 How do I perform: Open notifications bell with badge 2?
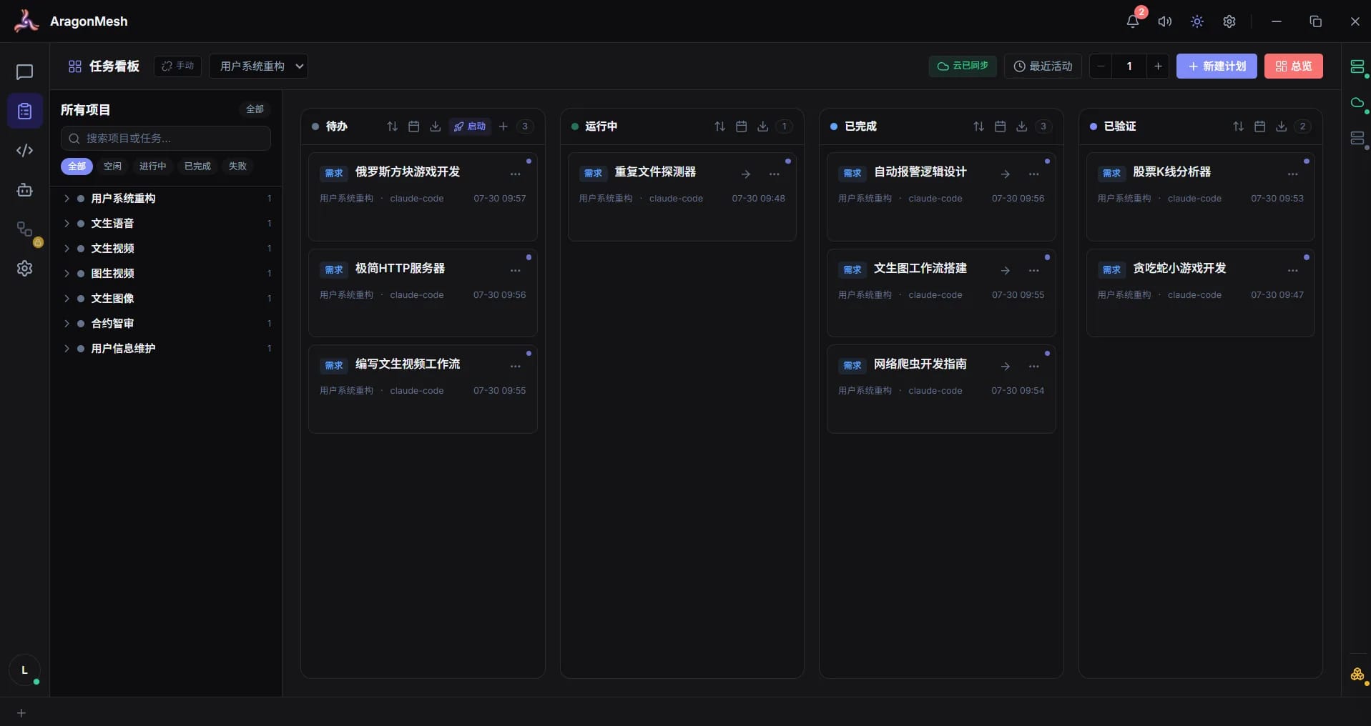(1133, 21)
